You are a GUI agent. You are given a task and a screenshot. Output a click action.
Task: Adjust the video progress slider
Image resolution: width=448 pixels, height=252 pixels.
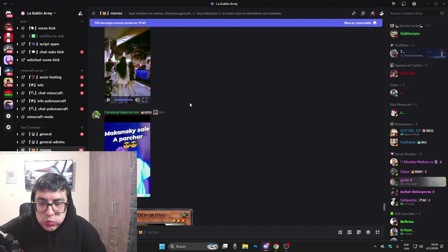[x=124, y=100]
